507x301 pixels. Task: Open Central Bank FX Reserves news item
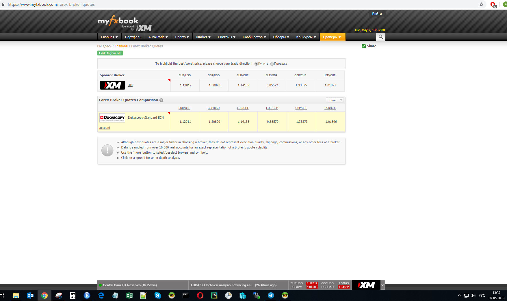(130, 285)
